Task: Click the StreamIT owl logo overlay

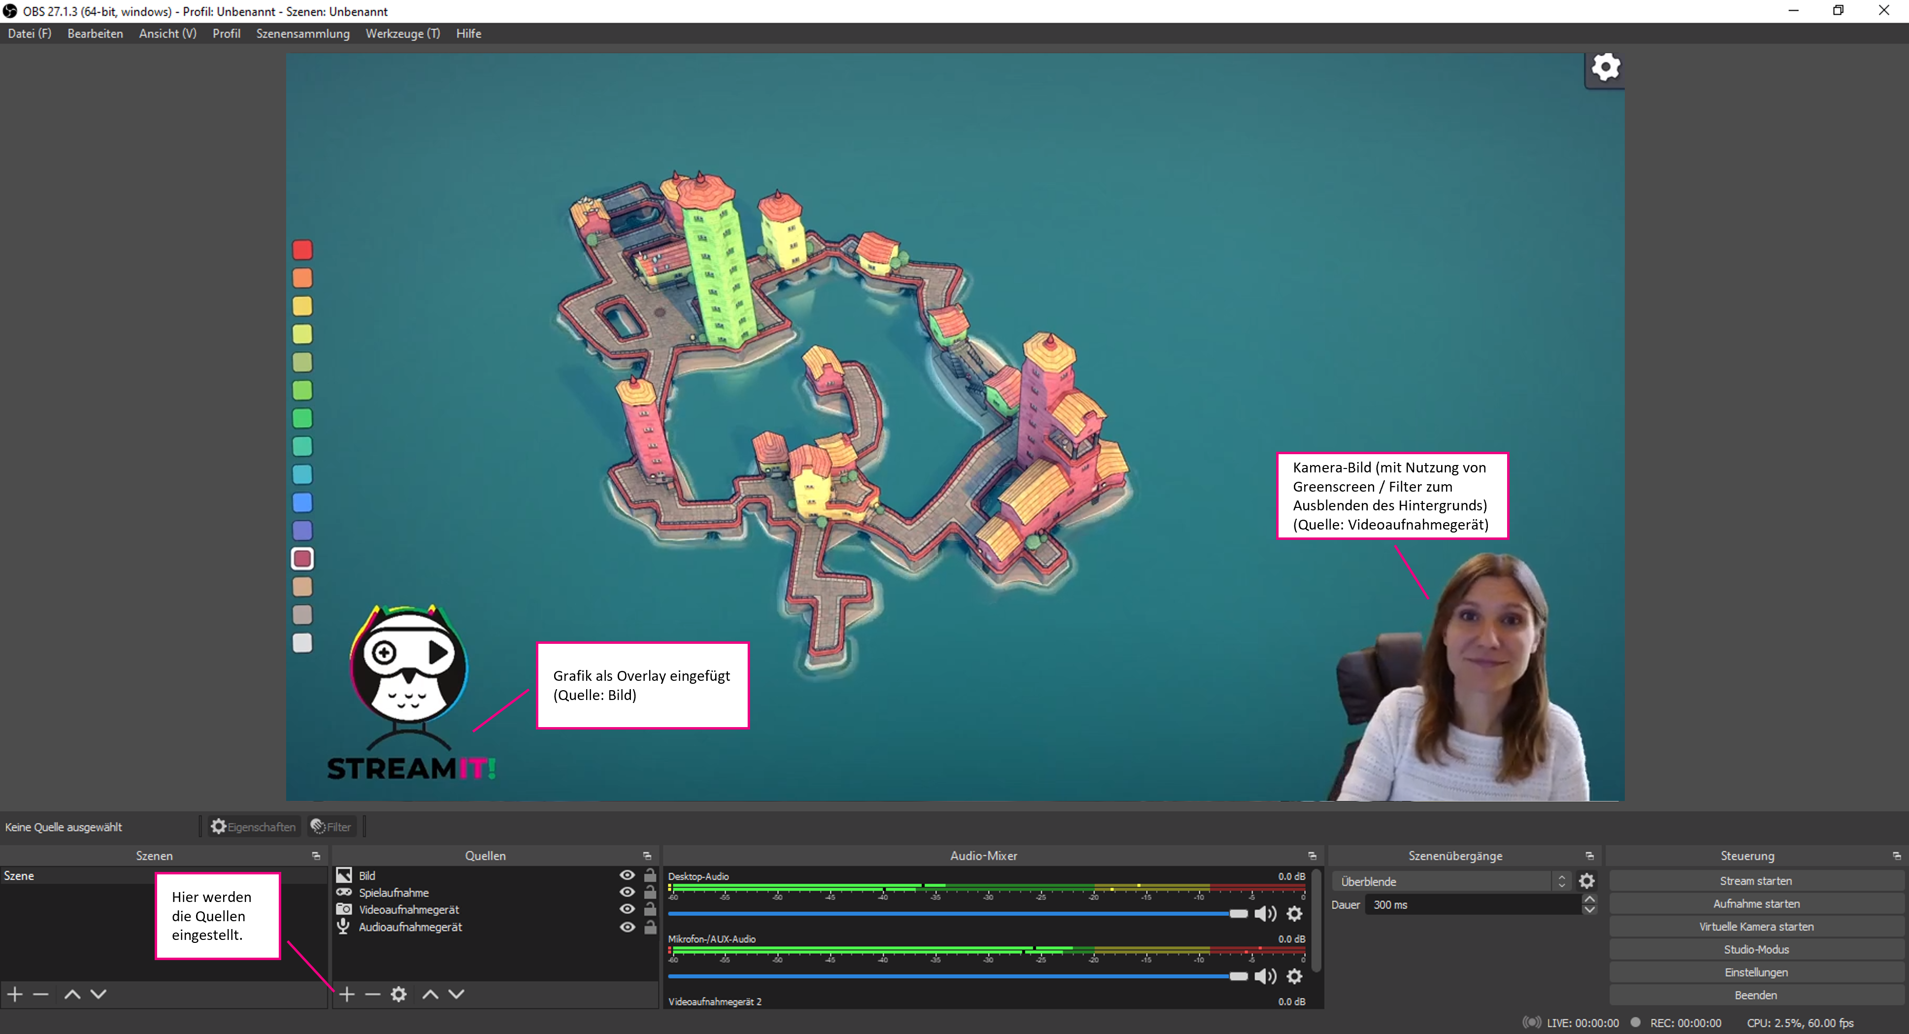Action: [411, 693]
